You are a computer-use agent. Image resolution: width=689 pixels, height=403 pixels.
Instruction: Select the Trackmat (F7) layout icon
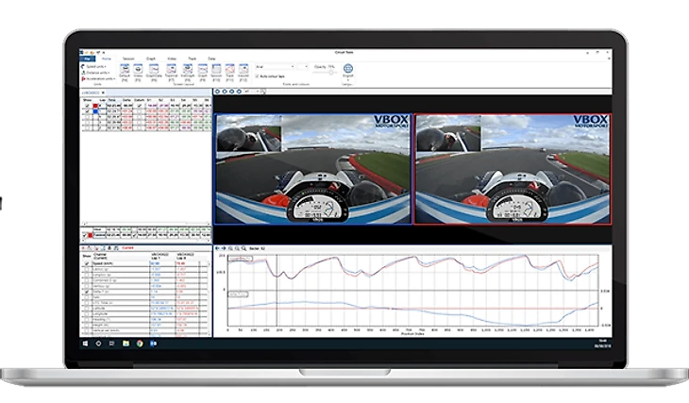[x=171, y=69]
